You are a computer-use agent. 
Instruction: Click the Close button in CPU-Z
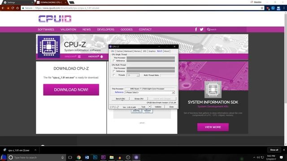point(171,107)
